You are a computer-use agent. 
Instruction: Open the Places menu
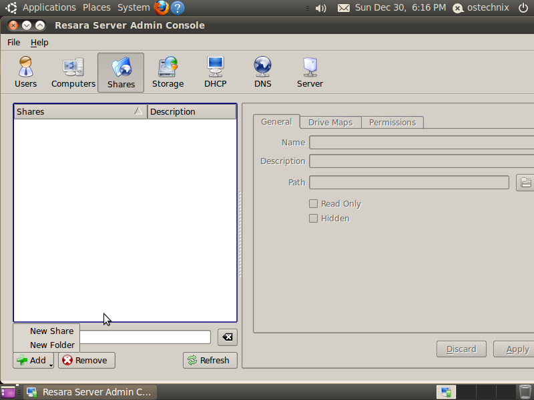[97, 7]
